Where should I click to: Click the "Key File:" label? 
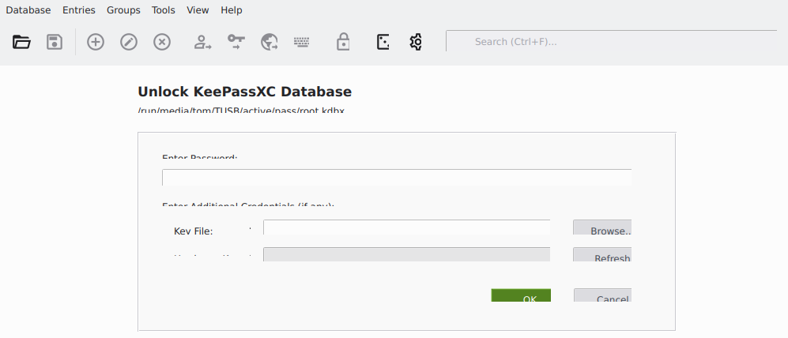tap(194, 231)
